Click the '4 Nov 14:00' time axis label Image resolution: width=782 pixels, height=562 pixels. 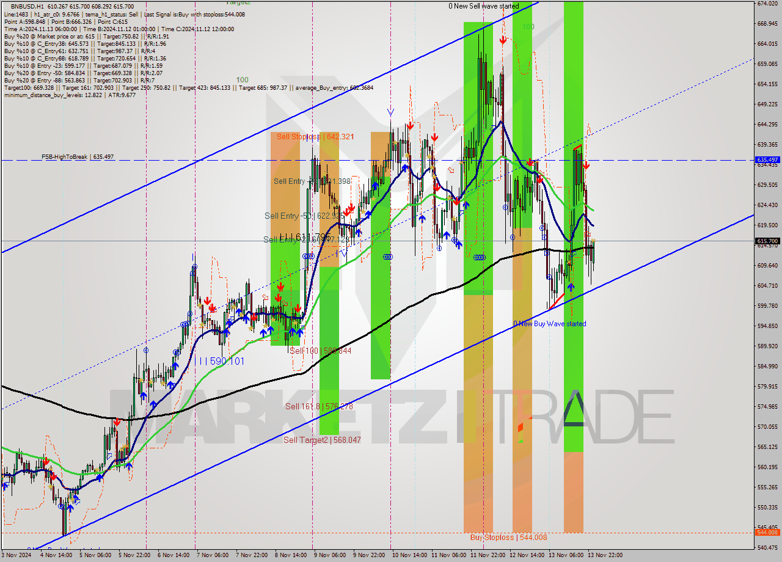pyautogui.click(x=57, y=555)
